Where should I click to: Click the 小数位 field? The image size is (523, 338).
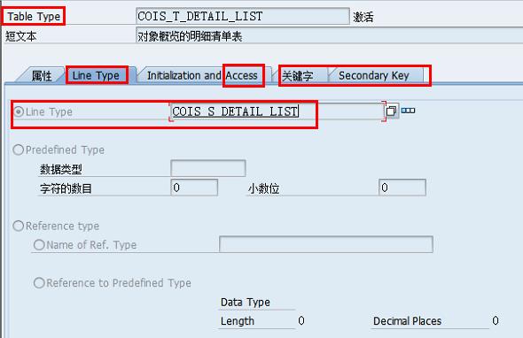click(x=402, y=188)
